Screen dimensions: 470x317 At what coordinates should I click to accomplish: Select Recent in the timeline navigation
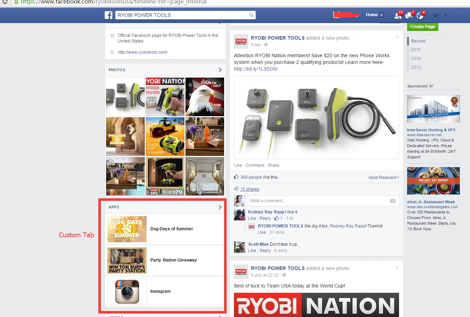click(x=418, y=41)
